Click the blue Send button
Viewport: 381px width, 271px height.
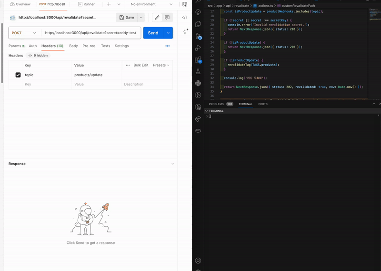click(x=153, y=33)
